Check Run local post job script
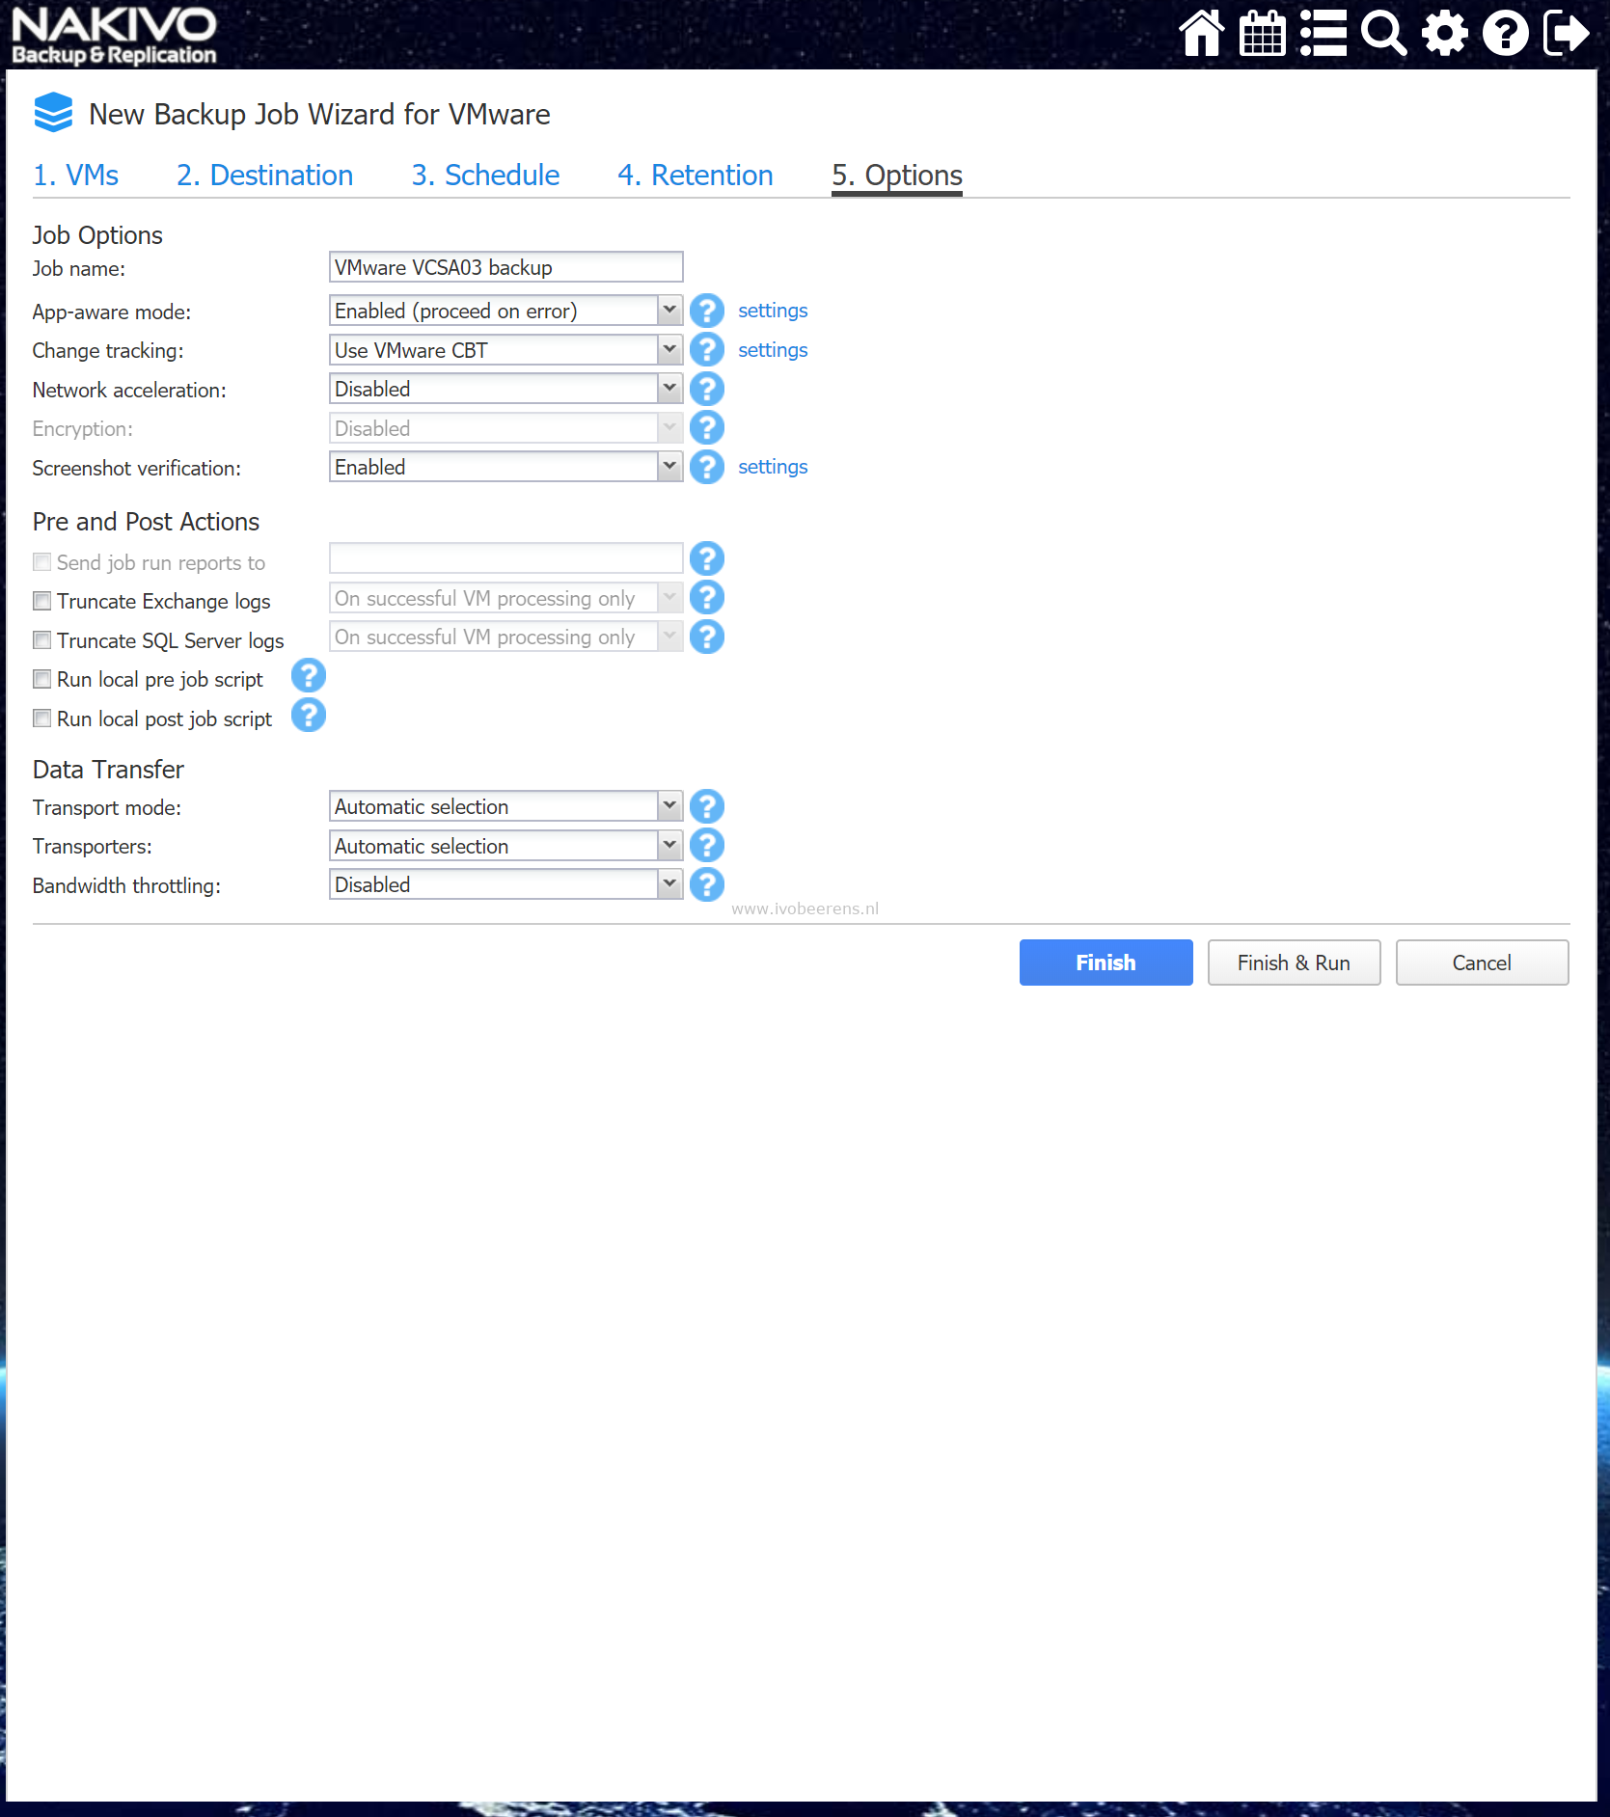The width and height of the screenshot is (1610, 1817). click(42, 719)
